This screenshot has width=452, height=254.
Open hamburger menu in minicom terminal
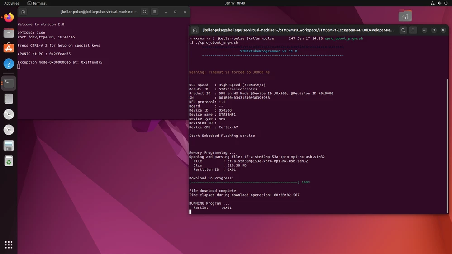tap(154, 12)
